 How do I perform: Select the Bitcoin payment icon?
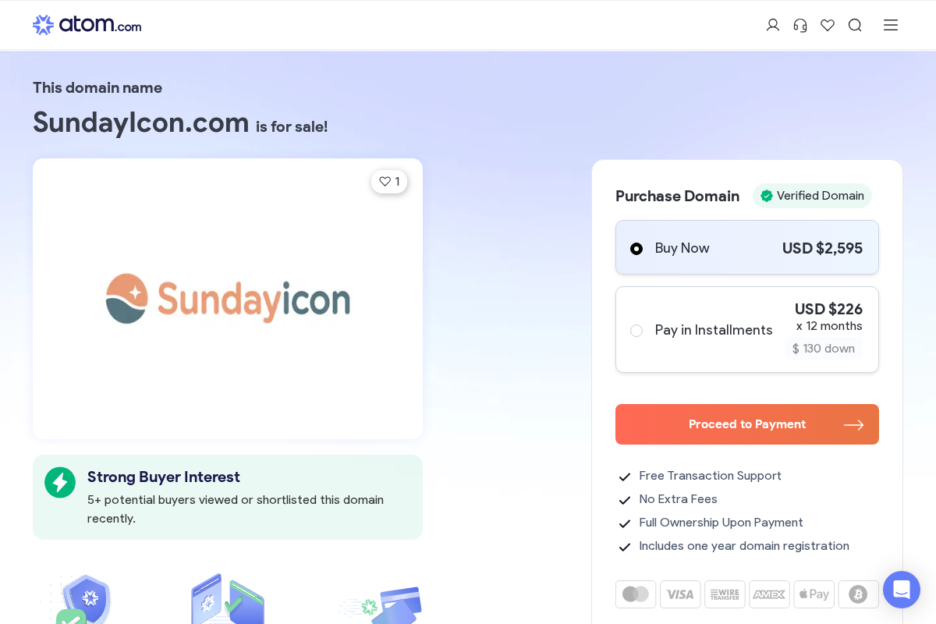[x=859, y=594]
